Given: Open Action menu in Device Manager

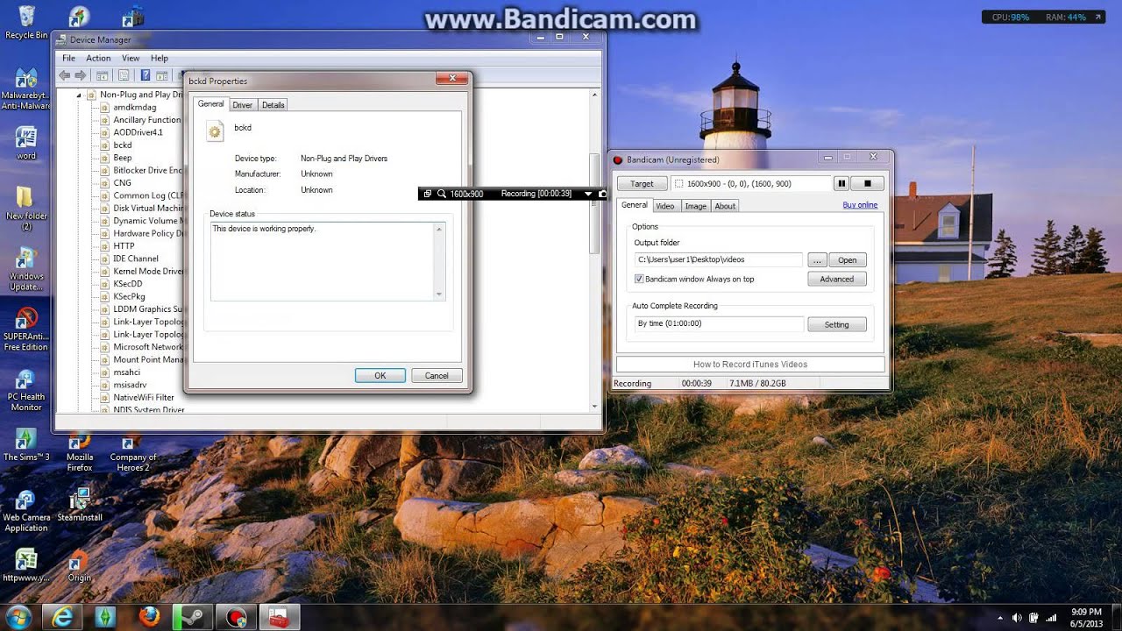Looking at the screenshot, I should tap(98, 58).
